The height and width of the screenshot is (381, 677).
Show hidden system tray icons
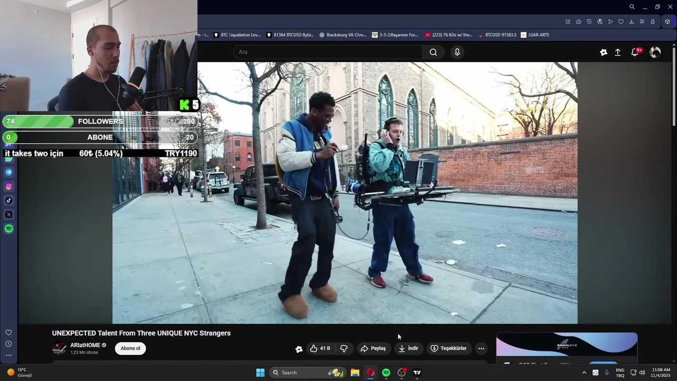584,373
